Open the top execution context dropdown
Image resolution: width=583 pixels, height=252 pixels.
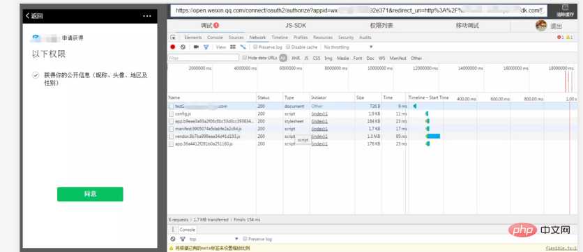[214, 239]
